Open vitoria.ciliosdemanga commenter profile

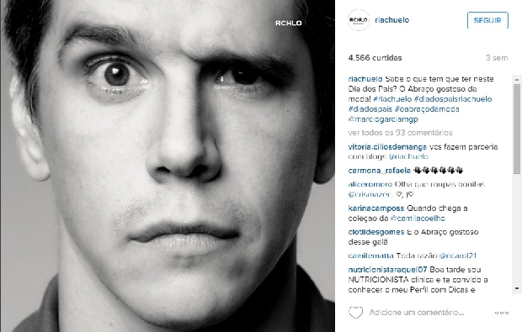click(x=387, y=147)
